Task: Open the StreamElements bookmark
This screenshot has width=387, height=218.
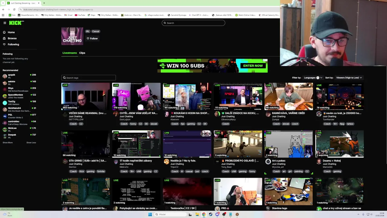Action: pos(28,15)
